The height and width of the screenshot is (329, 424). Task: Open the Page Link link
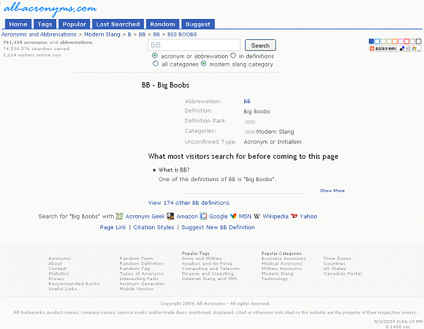[113, 227]
